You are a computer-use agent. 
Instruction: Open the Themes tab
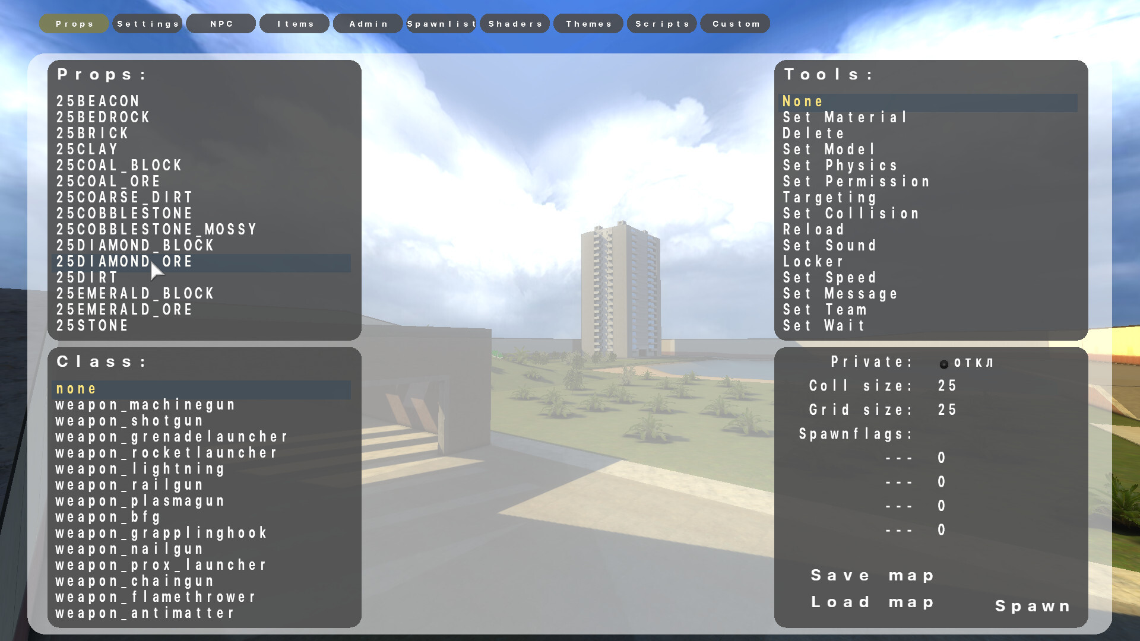[588, 24]
